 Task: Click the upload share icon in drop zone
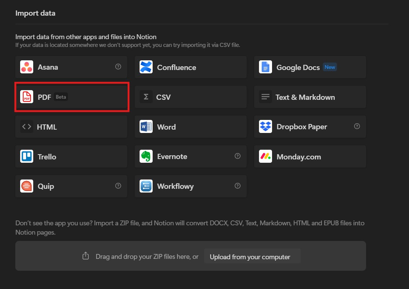(x=85, y=256)
